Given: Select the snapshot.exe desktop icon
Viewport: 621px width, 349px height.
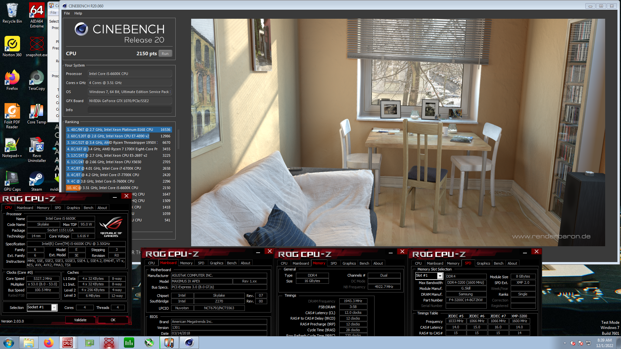Looking at the screenshot, I should (37, 46).
